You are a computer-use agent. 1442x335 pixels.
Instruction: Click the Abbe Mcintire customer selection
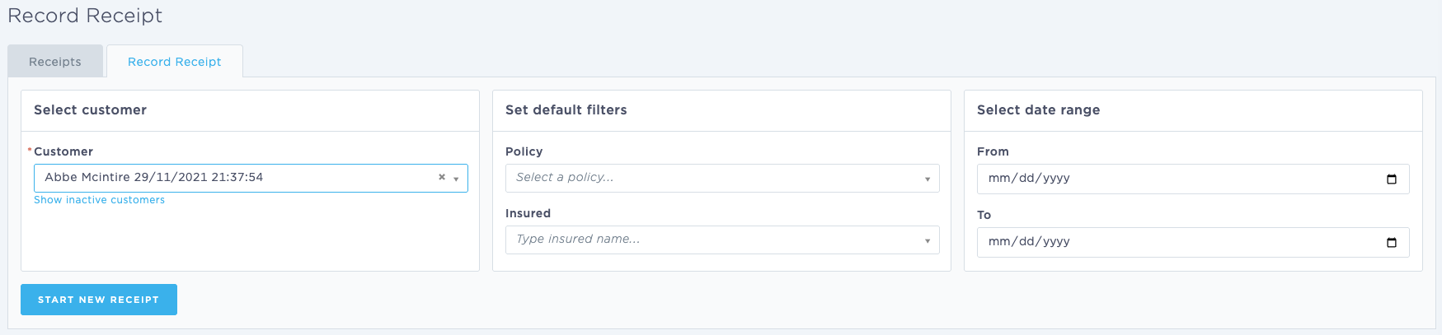pyautogui.click(x=154, y=177)
